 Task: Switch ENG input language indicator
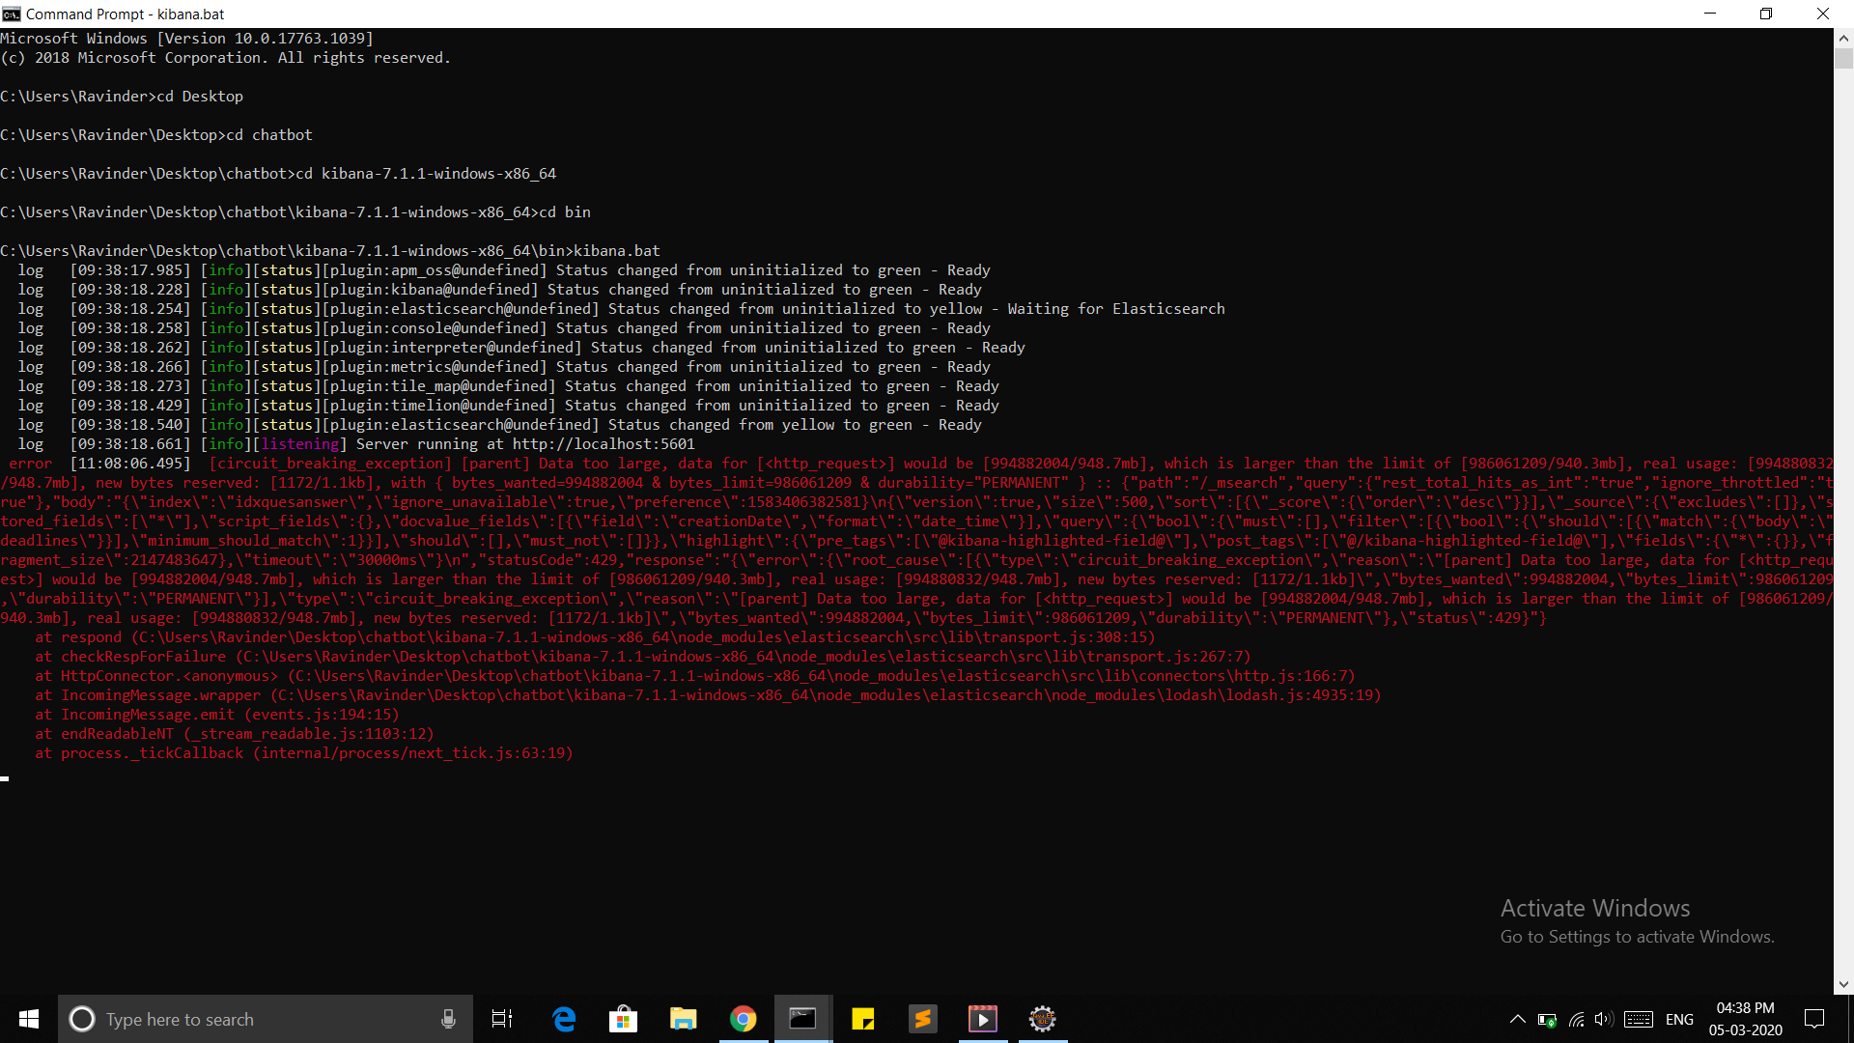click(1679, 1019)
